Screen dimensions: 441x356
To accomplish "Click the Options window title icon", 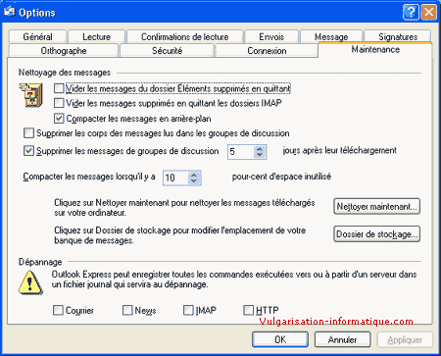I will point(9,12).
